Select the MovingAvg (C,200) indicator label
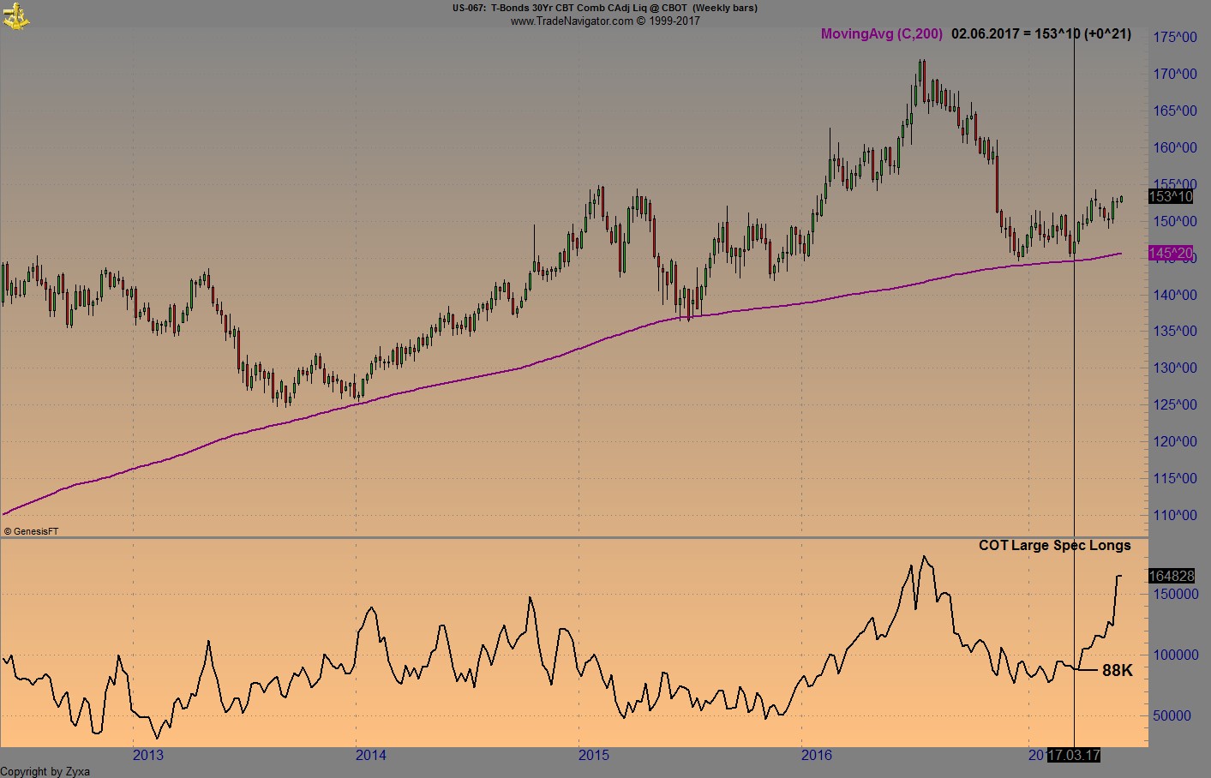This screenshot has width=1211, height=778. pyautogui.click(x=881, y=35)
